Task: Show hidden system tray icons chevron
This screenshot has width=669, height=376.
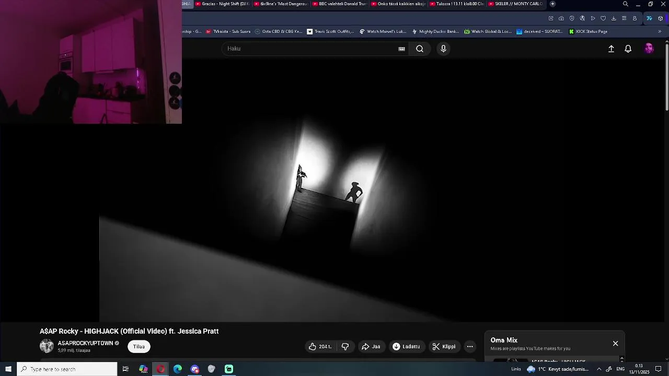Action: click(598, 369)
